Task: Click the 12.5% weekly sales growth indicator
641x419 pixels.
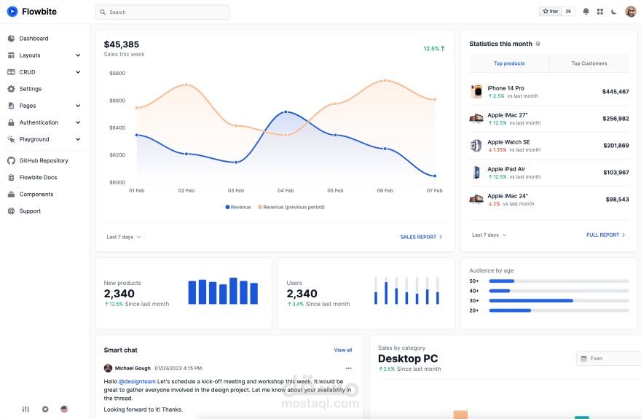Action: click(x=433, y=49)
